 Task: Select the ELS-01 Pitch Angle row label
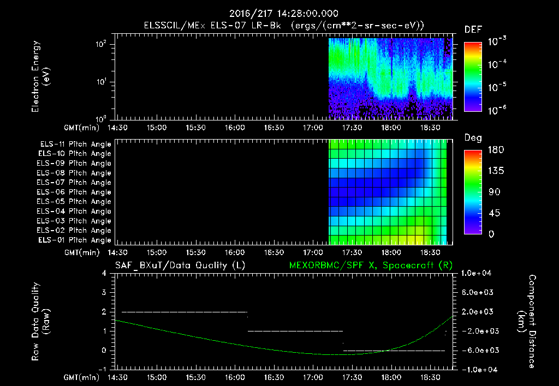75,240
